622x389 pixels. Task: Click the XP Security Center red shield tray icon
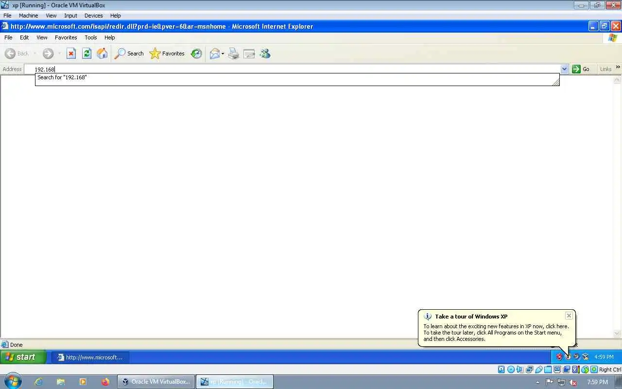(559, 356)
